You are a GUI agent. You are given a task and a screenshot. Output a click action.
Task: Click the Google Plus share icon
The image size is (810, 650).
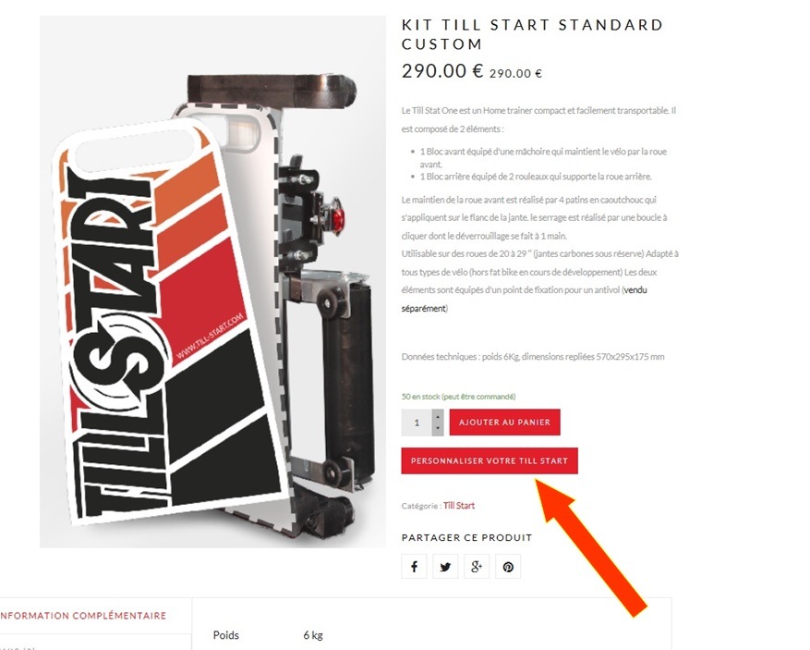(x=477, y=566)
